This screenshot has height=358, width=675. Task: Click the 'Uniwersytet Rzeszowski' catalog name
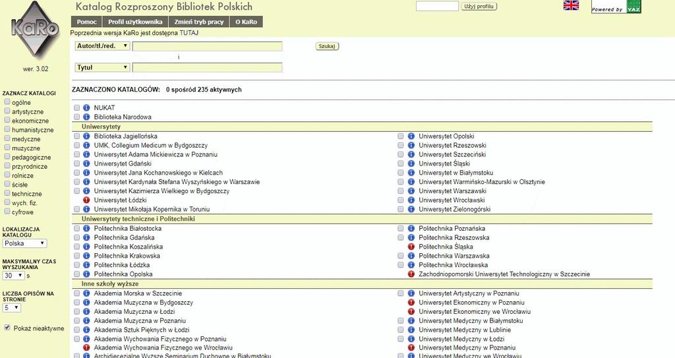point(452,145)
